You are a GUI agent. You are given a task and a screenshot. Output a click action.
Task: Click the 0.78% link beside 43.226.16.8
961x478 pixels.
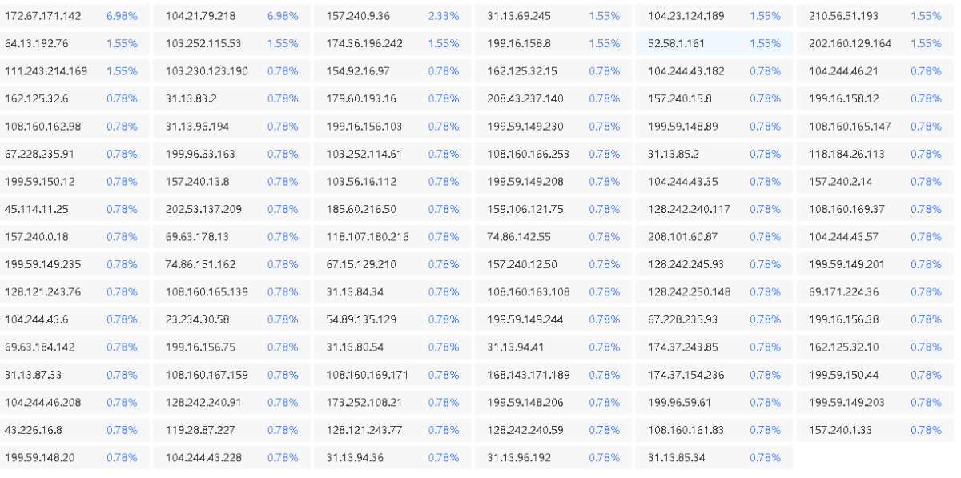pyautogui.click(x=122, y=430)
